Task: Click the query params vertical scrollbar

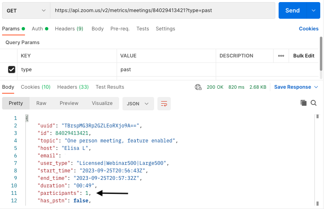Action: point(321,54)
